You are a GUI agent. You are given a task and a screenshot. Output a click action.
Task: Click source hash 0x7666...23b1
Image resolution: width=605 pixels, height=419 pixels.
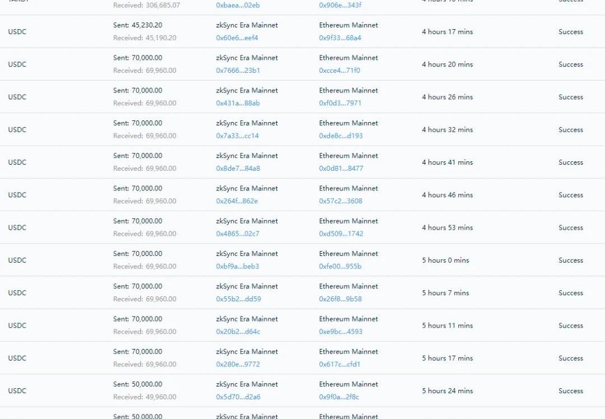[x=238, y=71]
